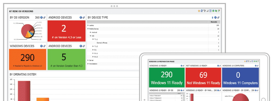Click the edit pencil icon in dashboard header
This screenshot has width=273, height=101.
click(x=219, y=11)
